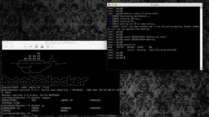Select the 'Creating VM...' log line
209x117 pixels.
click(128, 21)
